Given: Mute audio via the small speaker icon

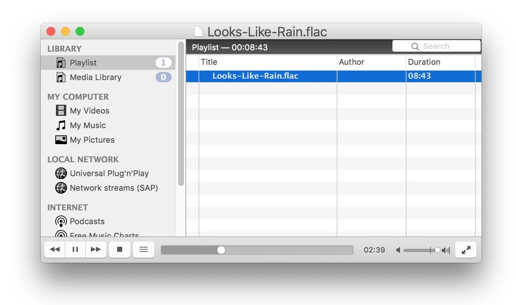Looking at the screenshot, I should (398, 250).
